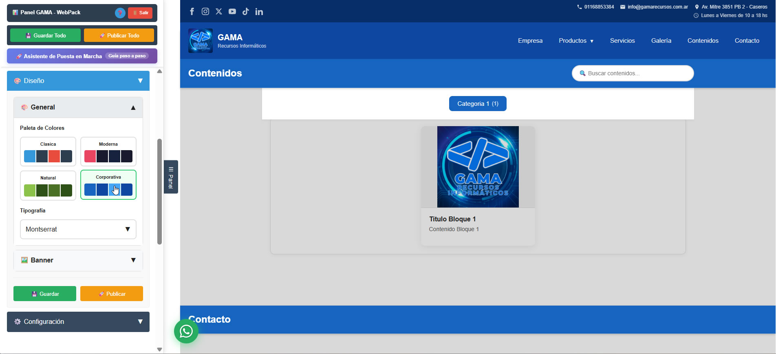776x354 pixels.
Task: Click the X (Twitter) icon
Action: pyautogui.click(x=219, y=11)
